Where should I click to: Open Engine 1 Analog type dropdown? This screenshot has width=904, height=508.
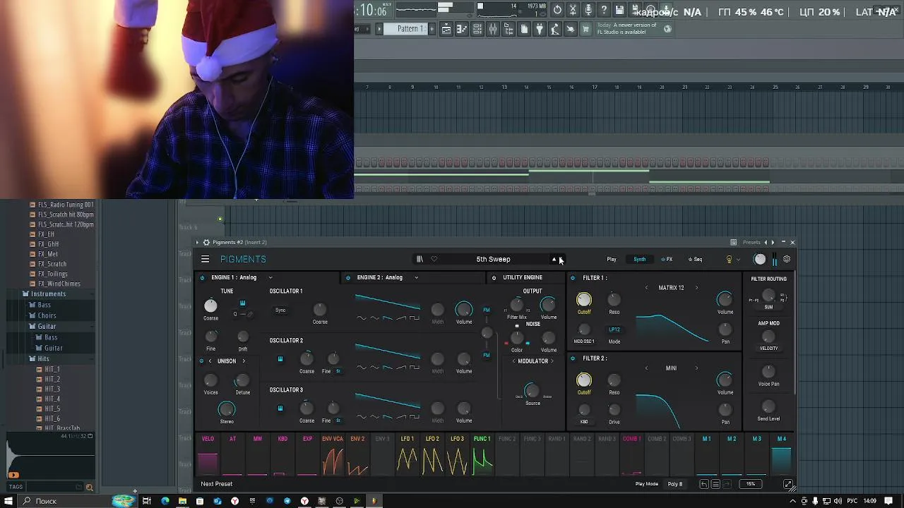coord(270,277)
